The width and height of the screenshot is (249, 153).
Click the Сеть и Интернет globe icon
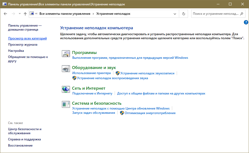66,89
